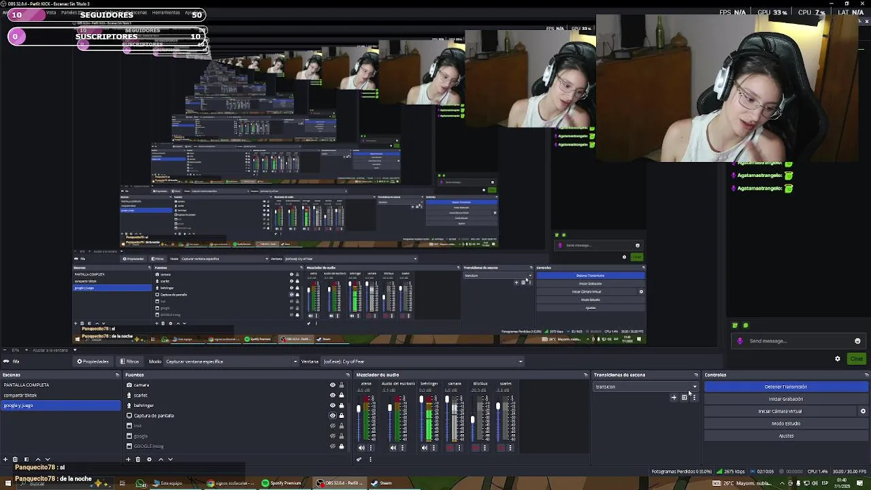Image resolution: width=871 pixels, height=490 pixels.
Task: Unmute the scarlet audio channel
Action: (x=500, y=448)
